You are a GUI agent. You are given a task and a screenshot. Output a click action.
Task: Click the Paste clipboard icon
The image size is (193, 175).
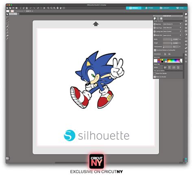(x=27, y=8)
